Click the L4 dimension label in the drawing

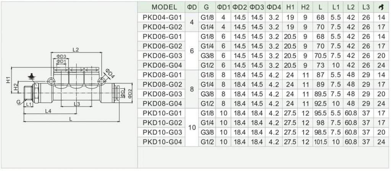[x=48, y=111]
